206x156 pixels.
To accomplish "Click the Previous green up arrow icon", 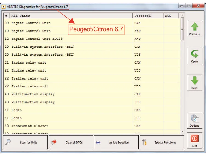I will tap(194, 27).
